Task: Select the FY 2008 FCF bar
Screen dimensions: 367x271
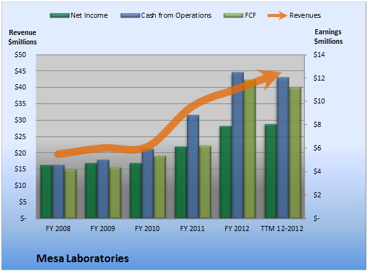Action: pyautogui.click(x=71, y=194)
